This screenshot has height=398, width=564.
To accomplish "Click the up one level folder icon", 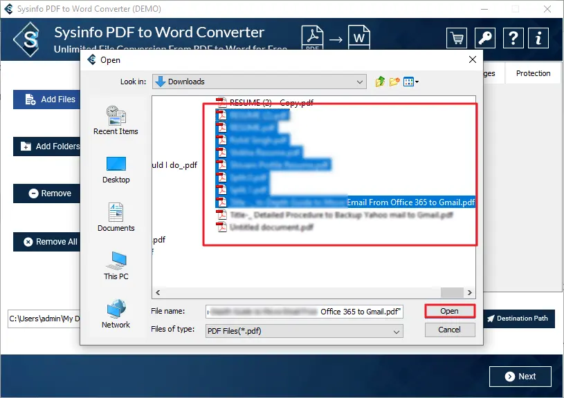I will pos(380,82).
